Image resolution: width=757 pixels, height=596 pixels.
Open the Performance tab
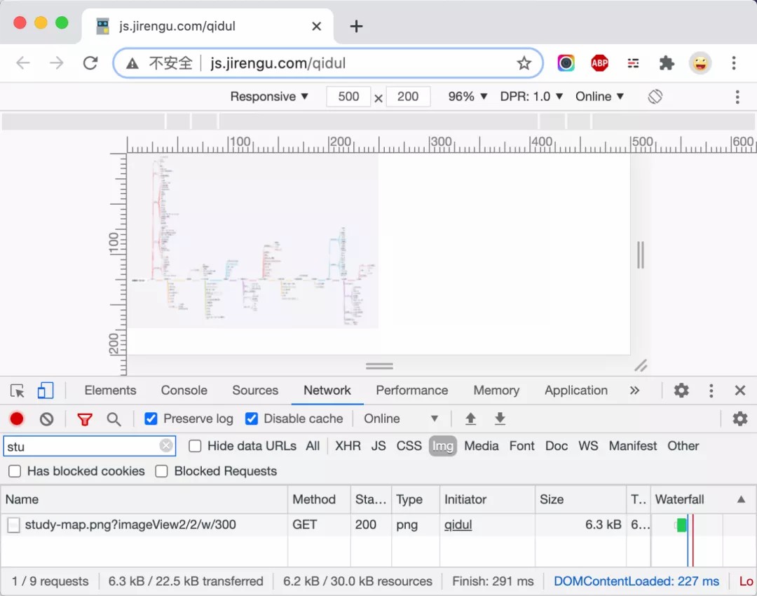click(411, 391)
